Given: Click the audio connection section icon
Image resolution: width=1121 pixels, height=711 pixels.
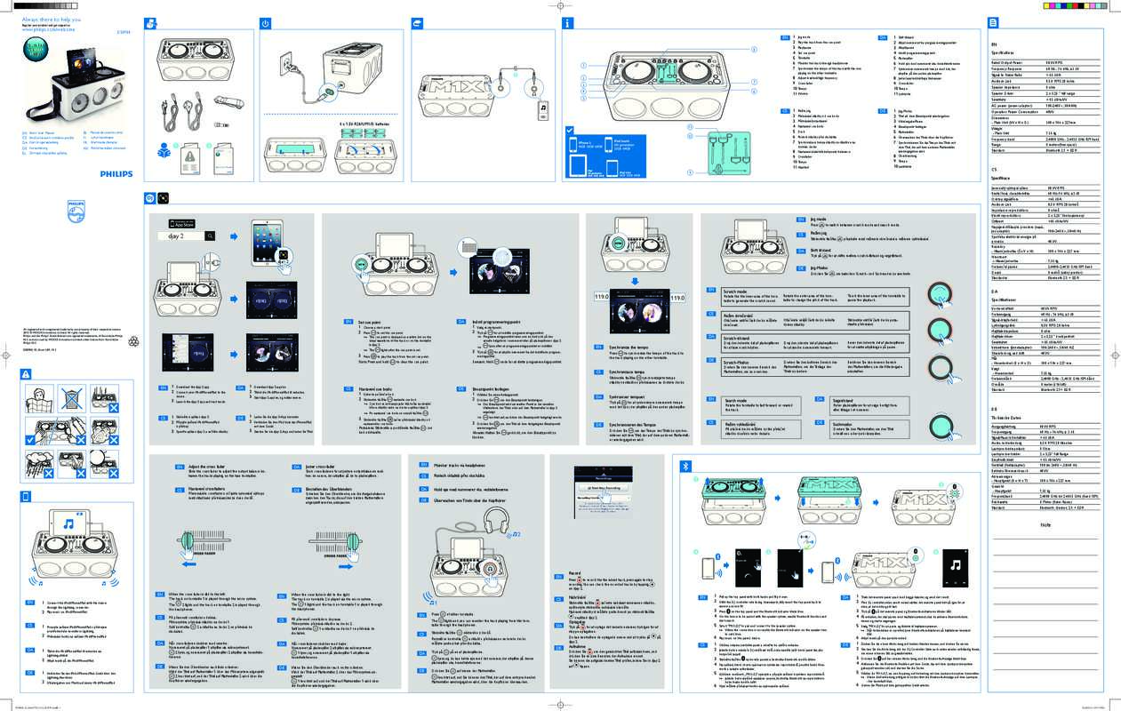Looking at the screenshot, I should coord(416,22).
